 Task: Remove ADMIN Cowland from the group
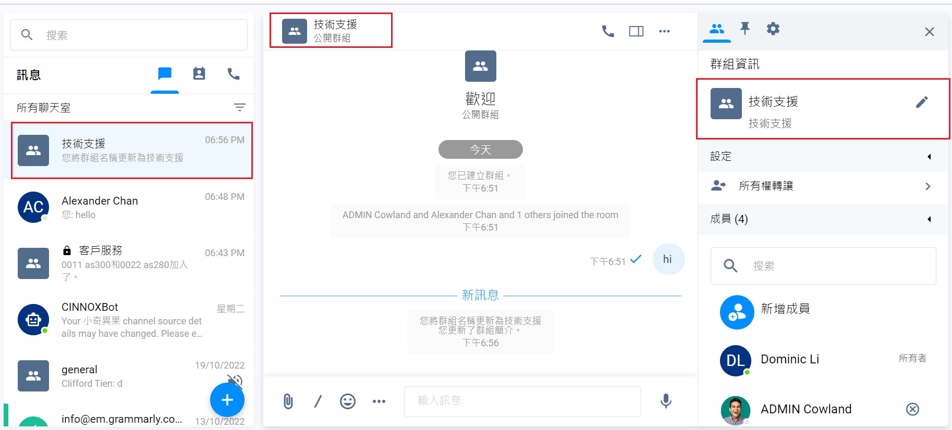[912, 409]
